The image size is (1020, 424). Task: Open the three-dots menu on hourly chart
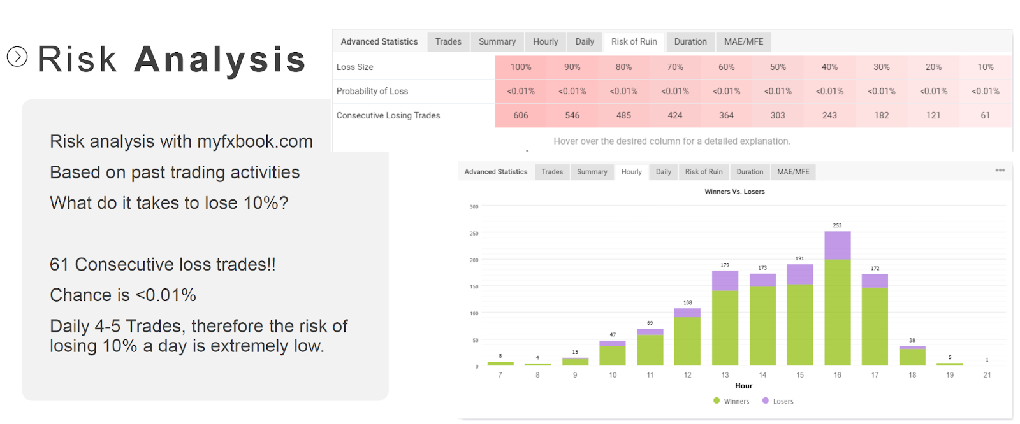point(1000,171)
